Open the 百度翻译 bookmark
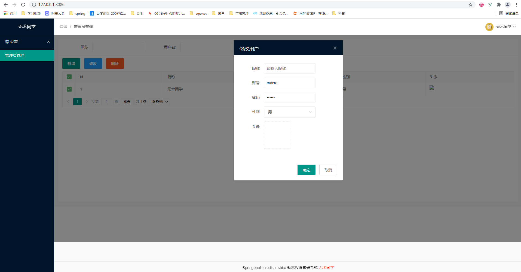Screen dimensions: 521x272 pyautogui.click(x=108, y=13)
